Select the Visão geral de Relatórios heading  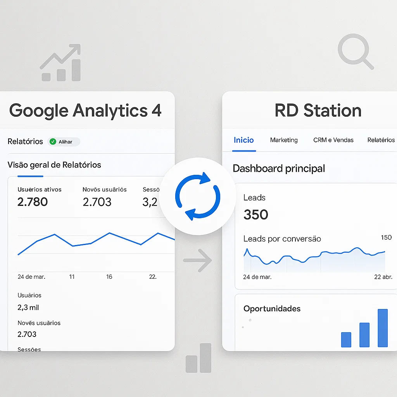(x=54, y=165)
